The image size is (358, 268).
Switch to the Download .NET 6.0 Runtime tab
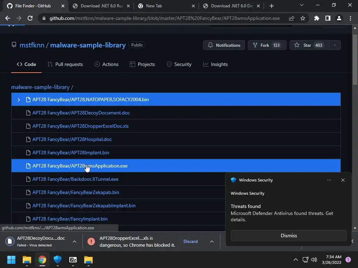point(101,6)
